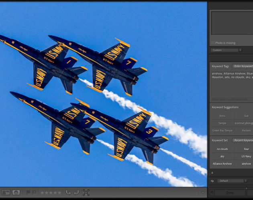The width and height of the screenshot is (253, 200).
Task: Apply keyword Alliance Airshow from set
Action: point(222,164)
